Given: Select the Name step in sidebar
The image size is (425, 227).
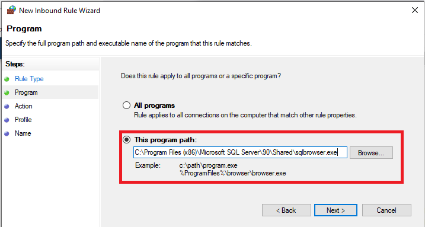Looking at the screenshot, I should 23,133.
